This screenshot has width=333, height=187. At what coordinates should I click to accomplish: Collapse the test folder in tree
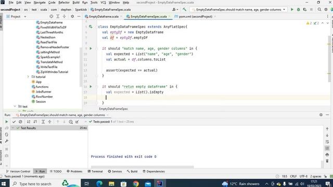[x=15, y=106]
